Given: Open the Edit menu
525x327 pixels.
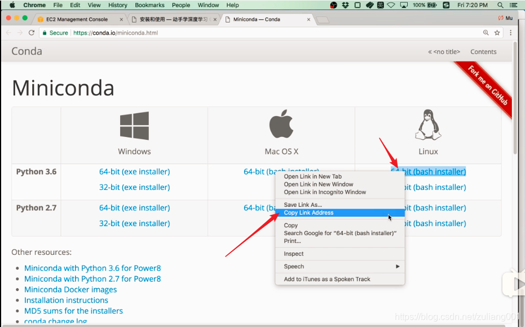Looking at the screenshot, I should click(75, 5).
